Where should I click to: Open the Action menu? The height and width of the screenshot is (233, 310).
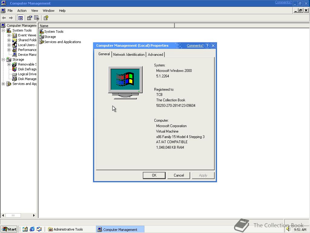pyautogui.click(x=22, y=11)
